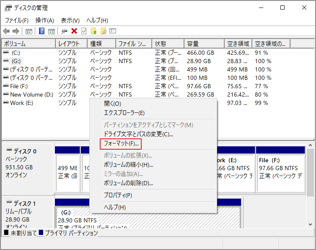Select フォーマット(F)... from context menu
Image resolution: width=316 pixels, height=250 pixels.
pos(121,144)
